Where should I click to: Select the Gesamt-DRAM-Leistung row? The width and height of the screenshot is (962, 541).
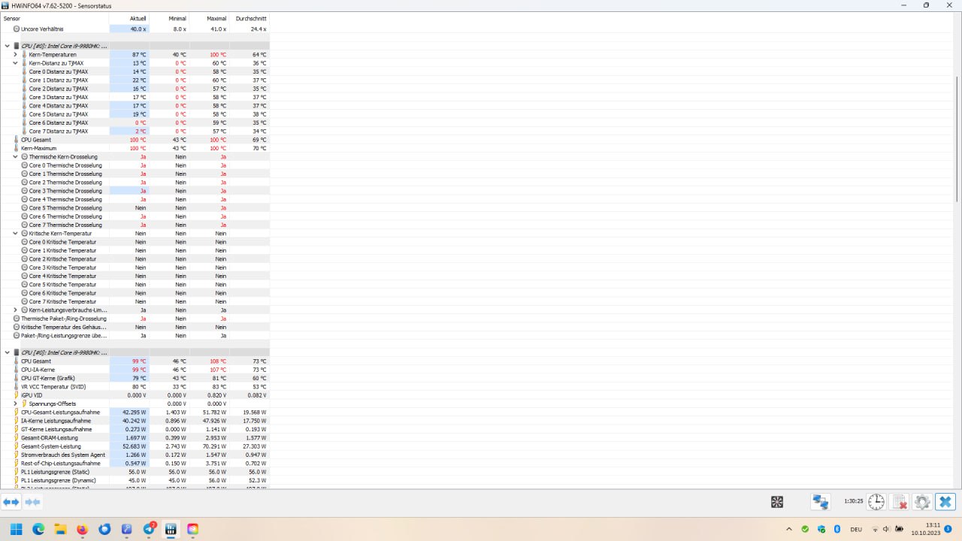[x=135, y=437]
